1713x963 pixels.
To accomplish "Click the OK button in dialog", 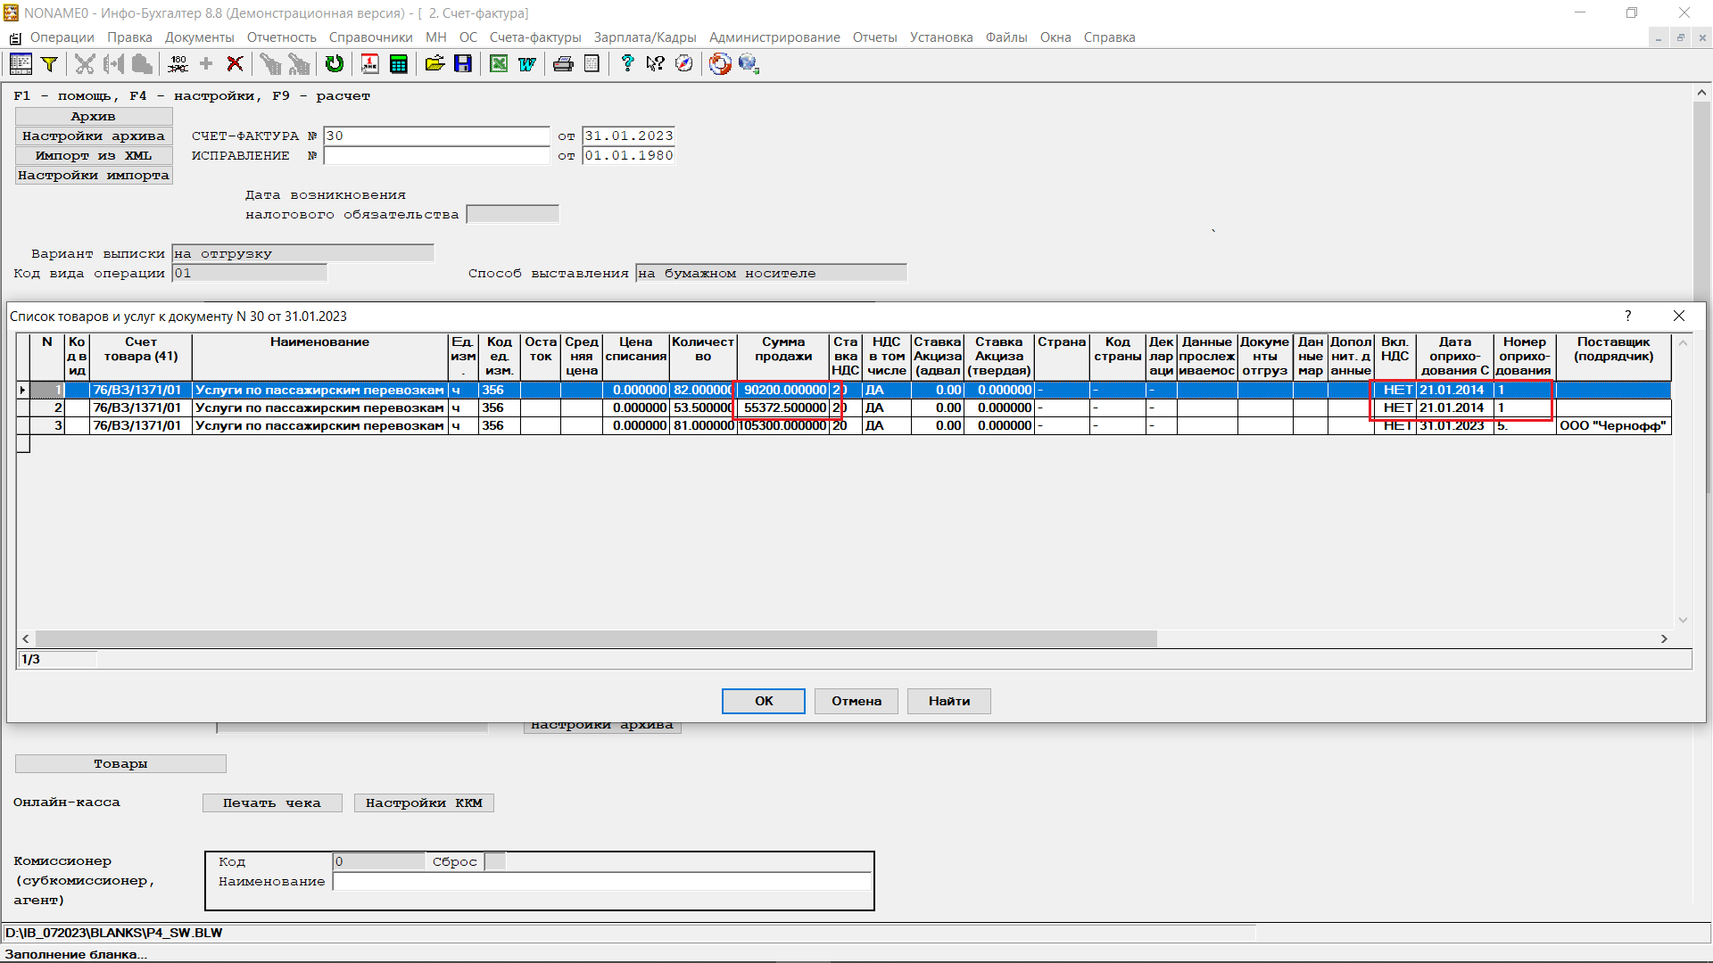I will tap(764, 701).
